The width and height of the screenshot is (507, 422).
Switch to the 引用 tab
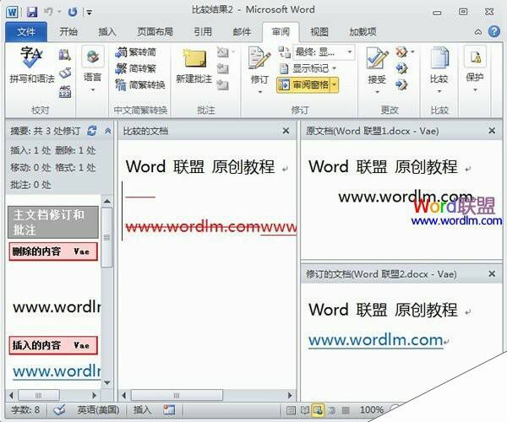[x=203, y=31]
